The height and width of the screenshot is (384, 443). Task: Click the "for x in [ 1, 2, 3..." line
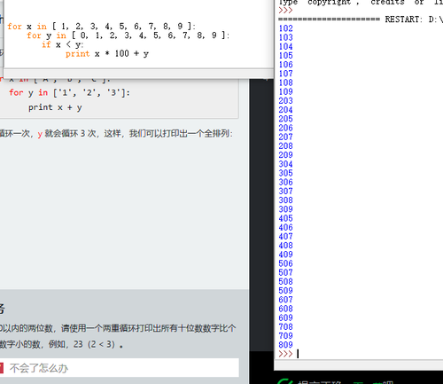(x=101, y=27)
